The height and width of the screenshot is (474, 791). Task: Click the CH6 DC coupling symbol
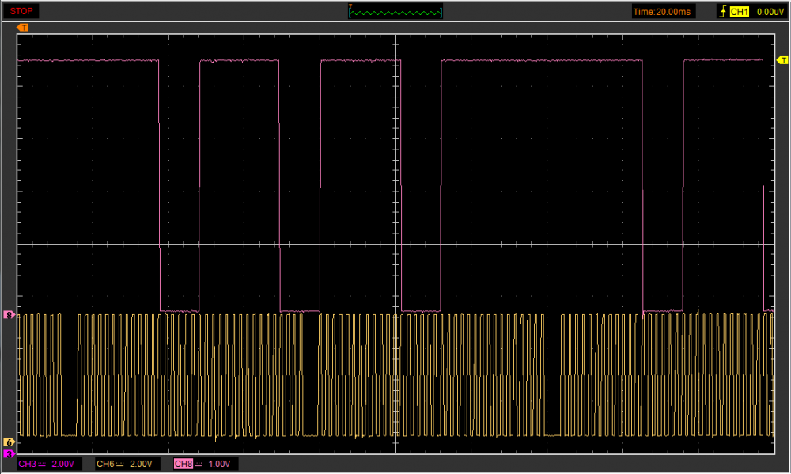click(x=120, y=464)
